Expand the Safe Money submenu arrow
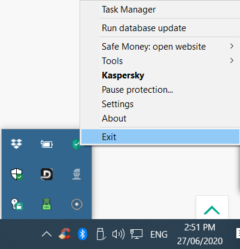Viewport: 240px width, 249px height. [232, 46]
